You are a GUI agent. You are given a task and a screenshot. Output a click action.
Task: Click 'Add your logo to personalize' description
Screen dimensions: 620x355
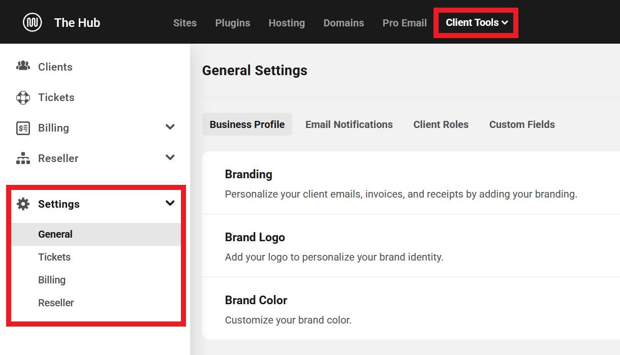[334, 257]
